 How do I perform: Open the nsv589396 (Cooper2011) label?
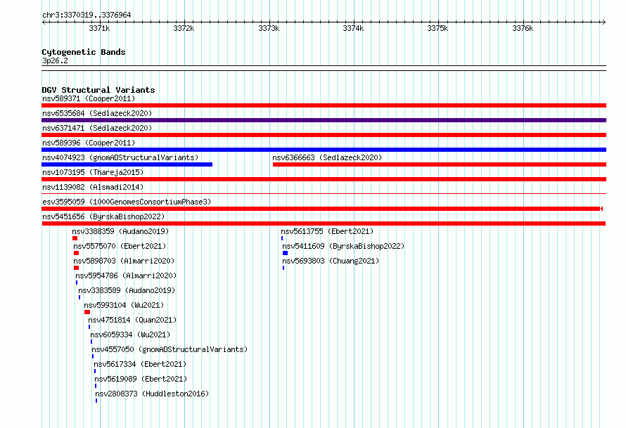point(89,143)
